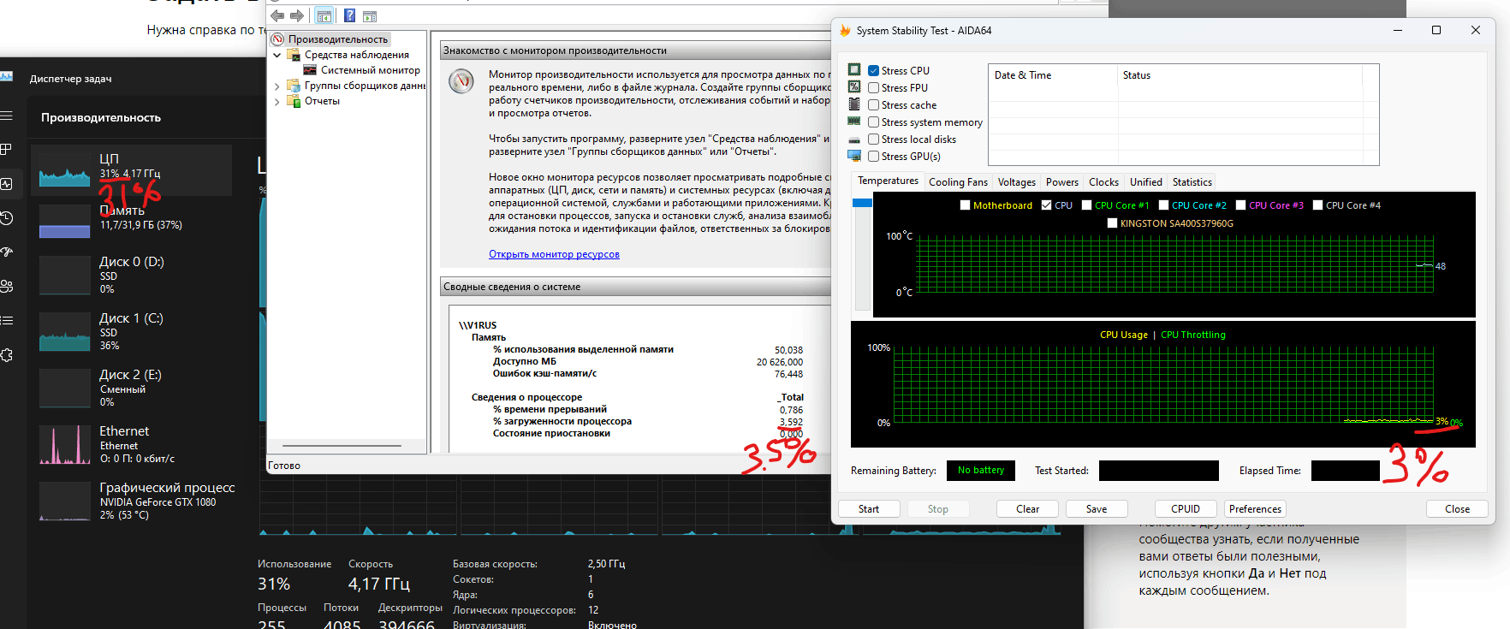Toggle the action pane icon in Performance Monitor

point(370,15)
